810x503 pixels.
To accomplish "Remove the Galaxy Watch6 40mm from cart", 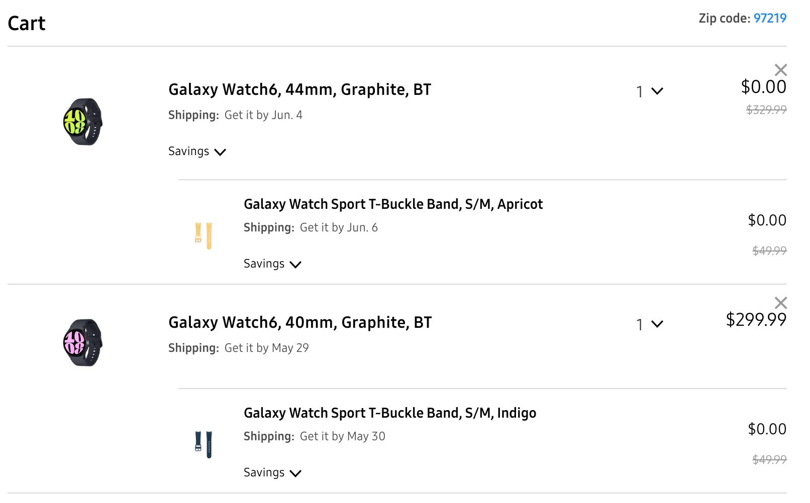I will click(780, 303).
